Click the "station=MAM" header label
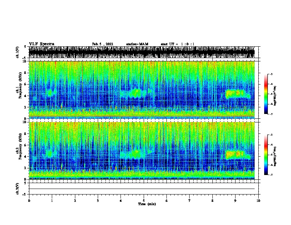 pyautogui.click(x=137, y=44)
